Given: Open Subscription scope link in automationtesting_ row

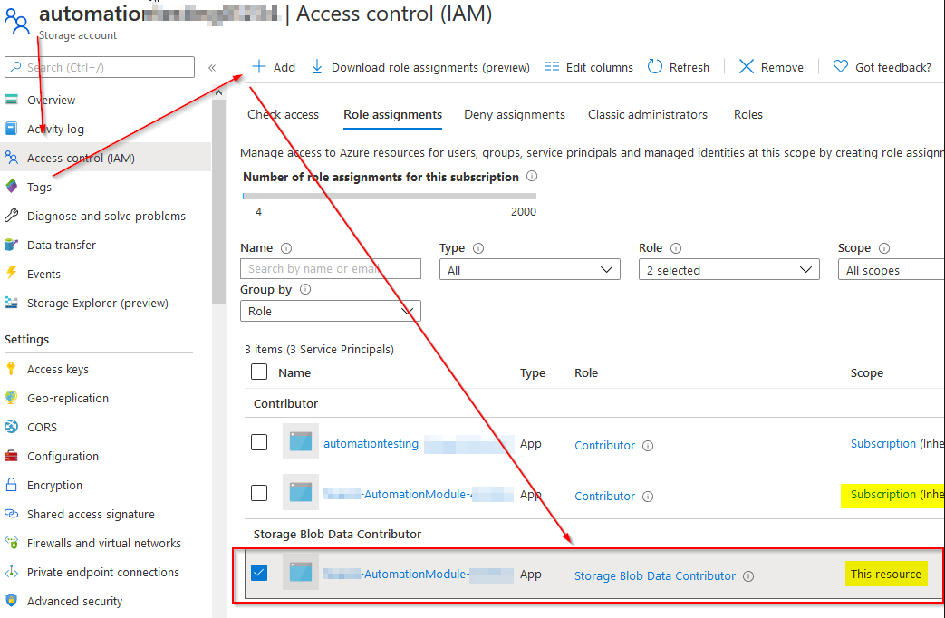Looking at the screenshot, I should pyautogui.click(x=883, y=443).
